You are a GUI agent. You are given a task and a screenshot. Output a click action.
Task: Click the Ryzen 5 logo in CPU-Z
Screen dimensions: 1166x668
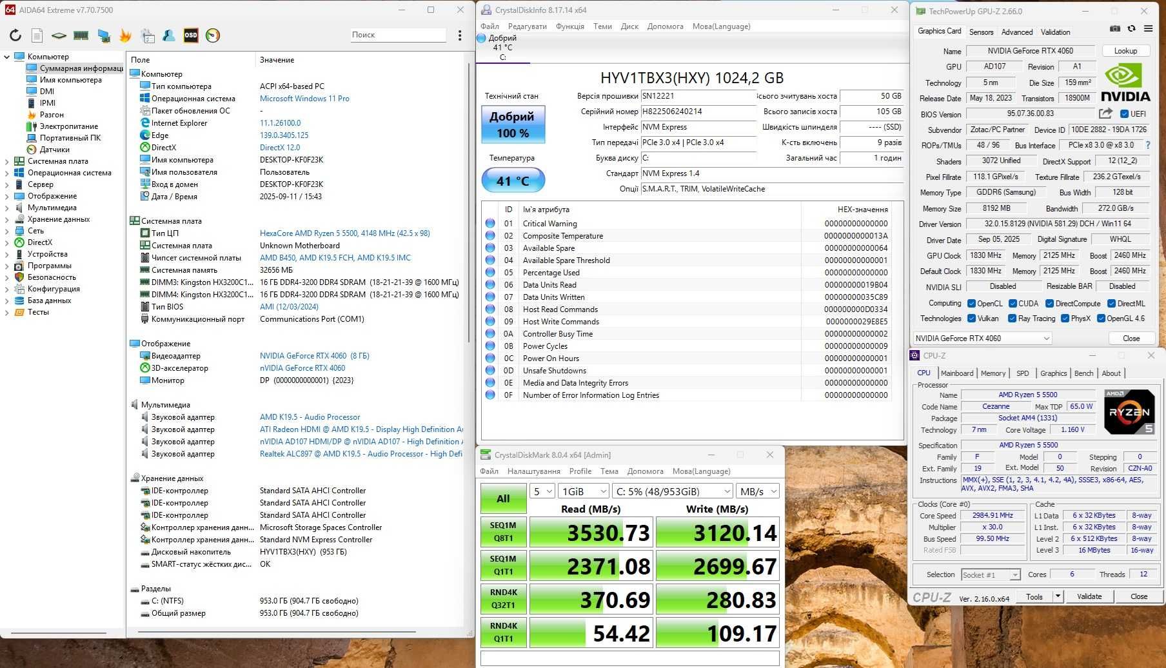(x=1129, y=411)
